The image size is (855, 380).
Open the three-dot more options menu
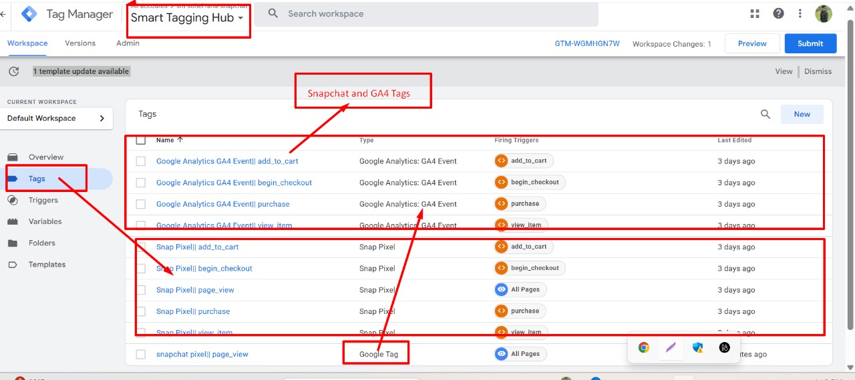tap(800, 14)
